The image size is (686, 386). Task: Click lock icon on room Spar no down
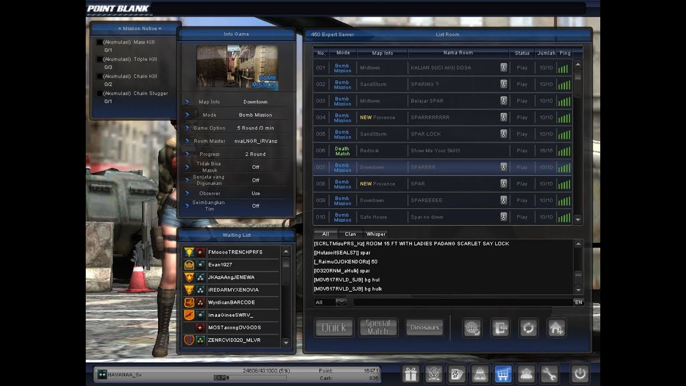[x=504, y=217]
